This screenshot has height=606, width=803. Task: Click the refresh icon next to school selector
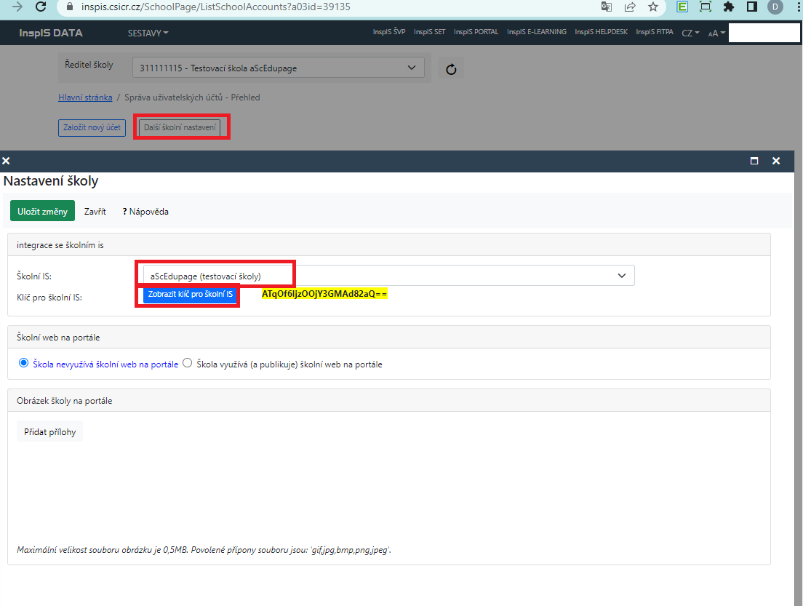click(x=450, y=69)
